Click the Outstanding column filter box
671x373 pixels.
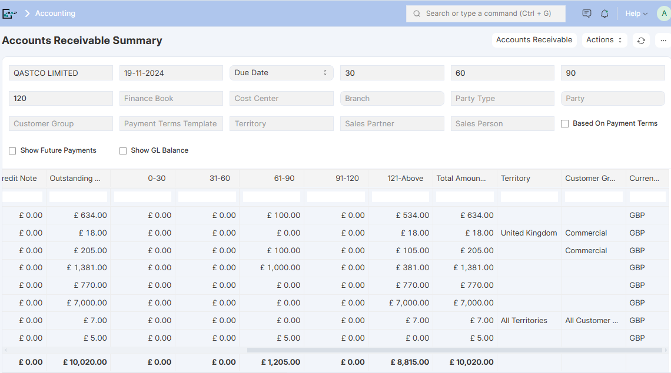pos(78,197)
